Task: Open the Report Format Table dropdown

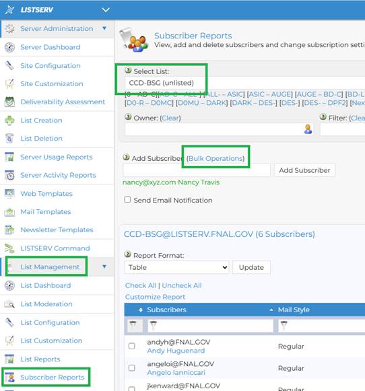Action: click(x=176, y=267)
